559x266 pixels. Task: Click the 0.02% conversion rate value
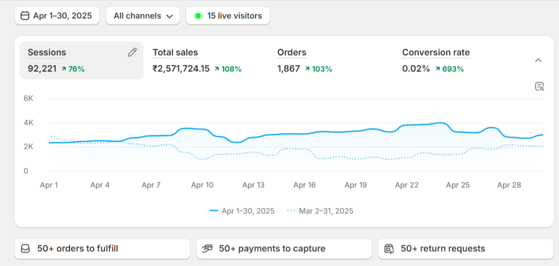[x=416, y=69]
